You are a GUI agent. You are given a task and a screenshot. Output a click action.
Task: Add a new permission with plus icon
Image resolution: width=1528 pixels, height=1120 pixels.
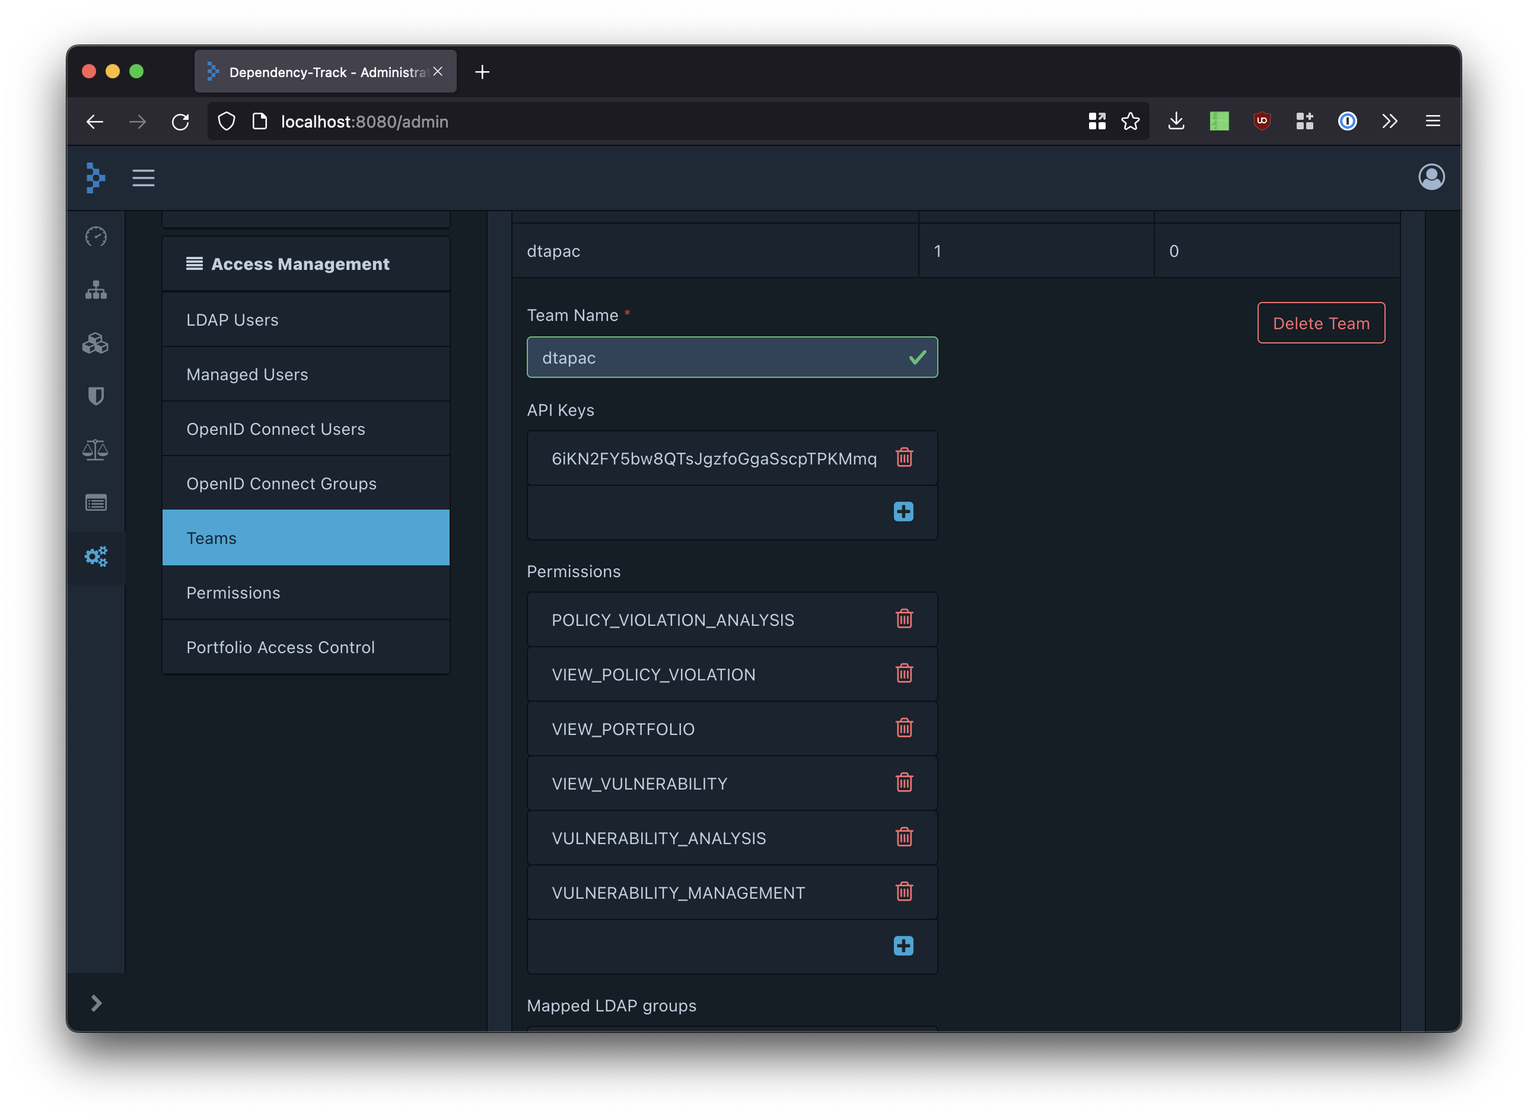point(904,946)
